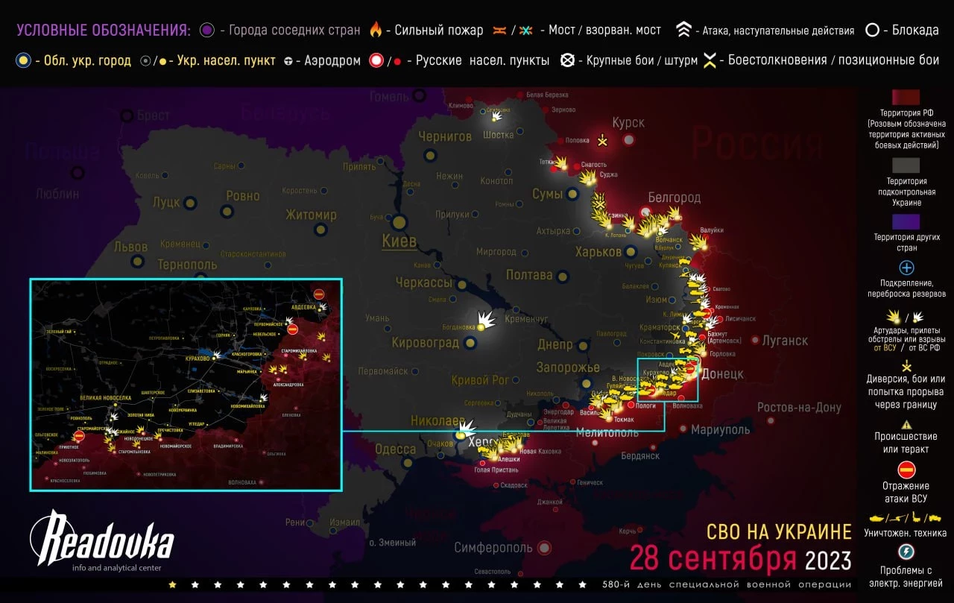Click the lightning bolt electricity problems icon
Image resolution: width=954 pixels, height=603 pixels.
[906, 552]
